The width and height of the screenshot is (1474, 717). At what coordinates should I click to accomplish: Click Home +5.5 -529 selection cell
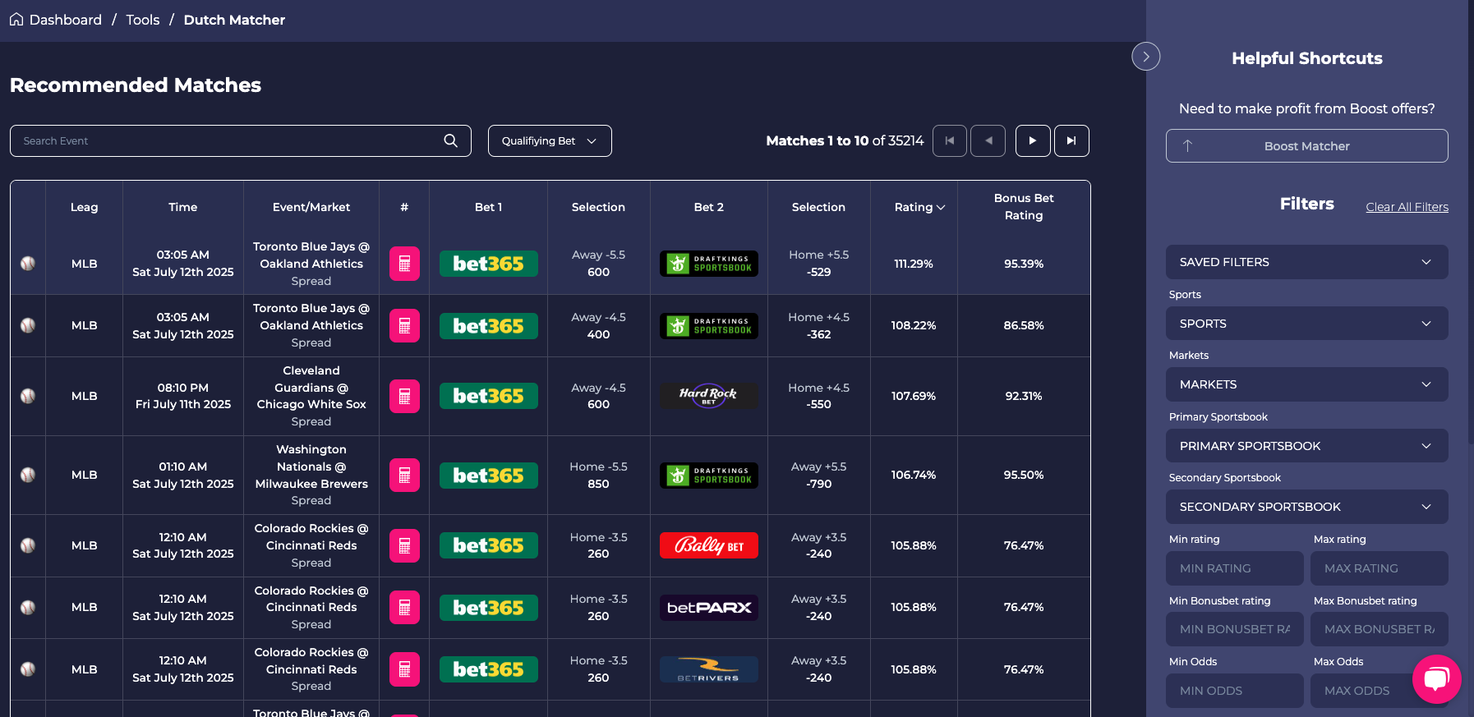819,264
